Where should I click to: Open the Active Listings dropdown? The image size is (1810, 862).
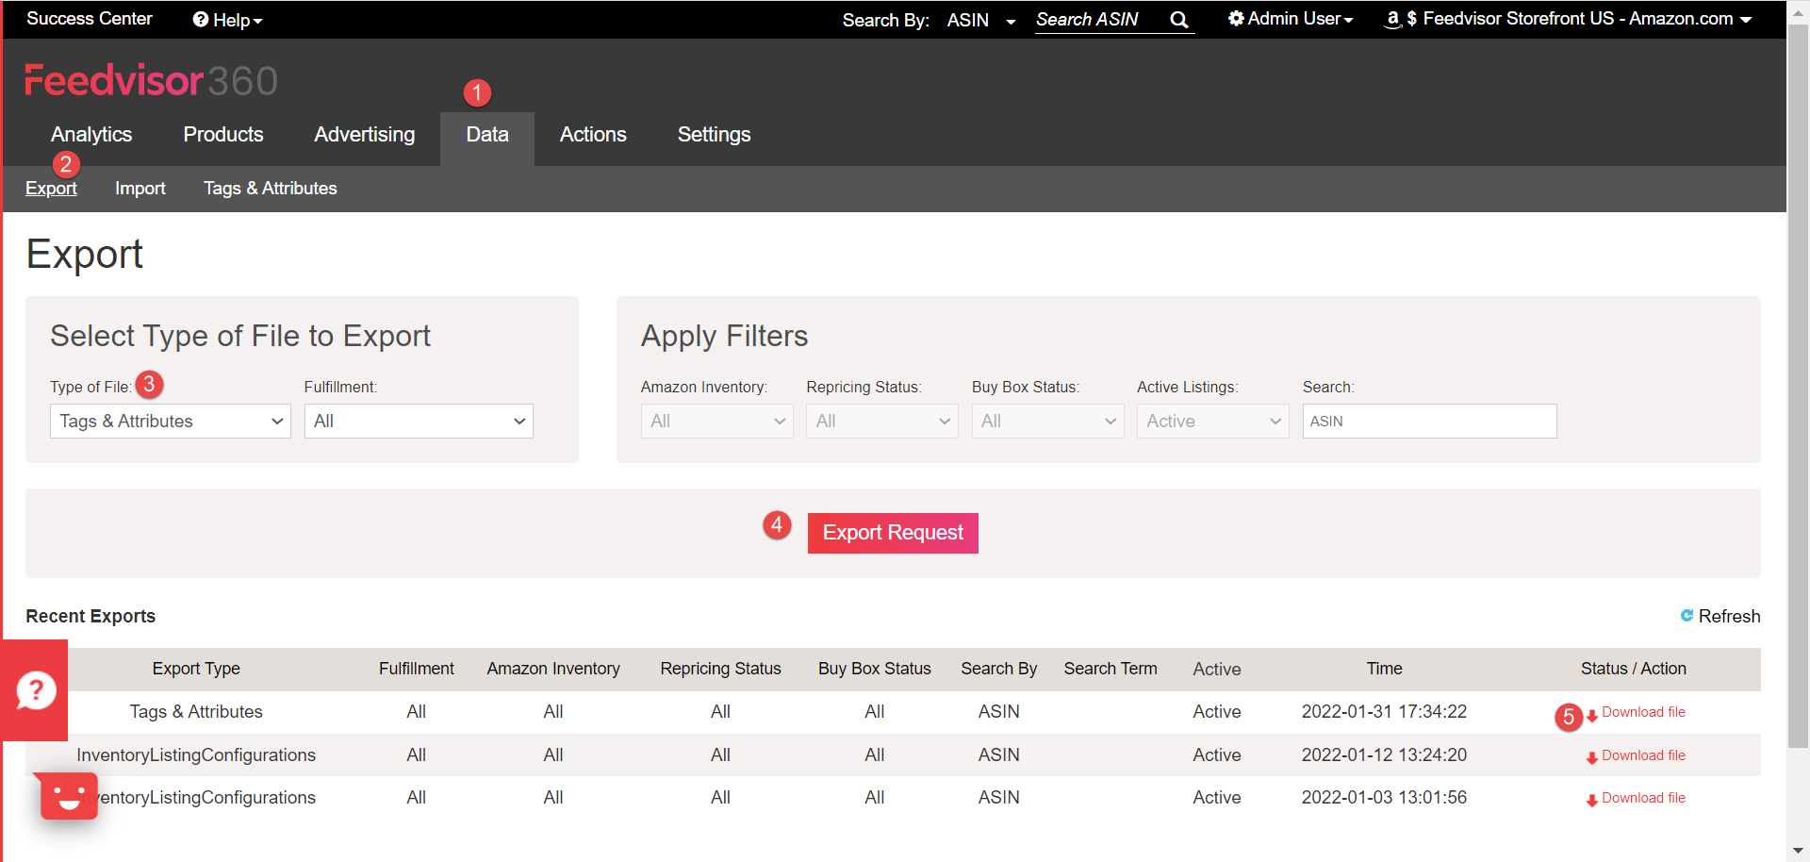pos(1212,421)
